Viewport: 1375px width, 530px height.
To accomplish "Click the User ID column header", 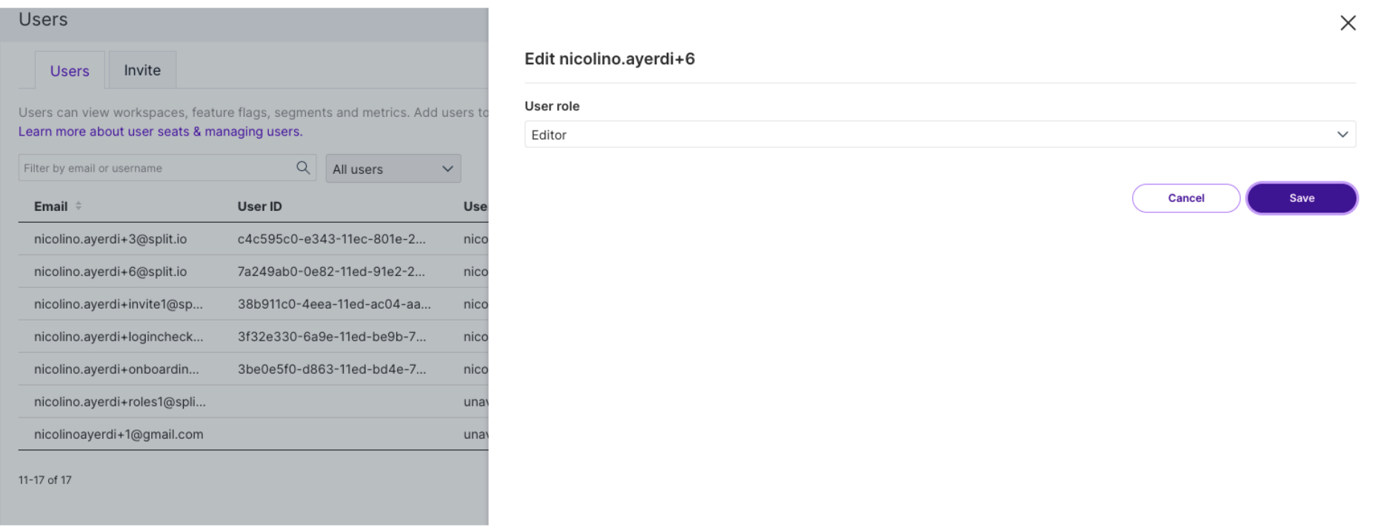I will click(259, 207).
